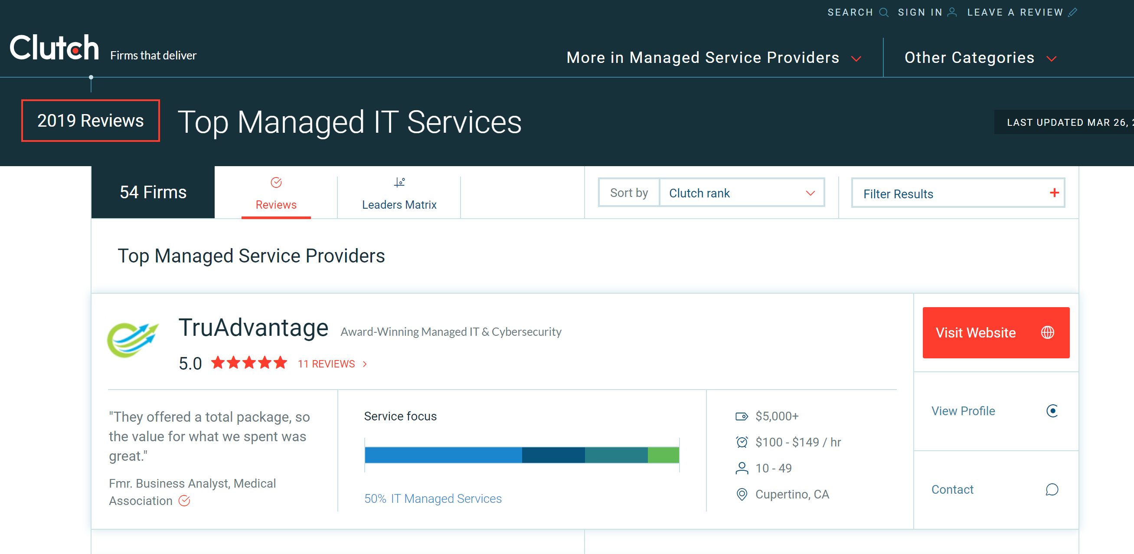Expand the Filter Results panel
The height and width of the screenshot is (554, 1134).
click(x=958, y=193)
